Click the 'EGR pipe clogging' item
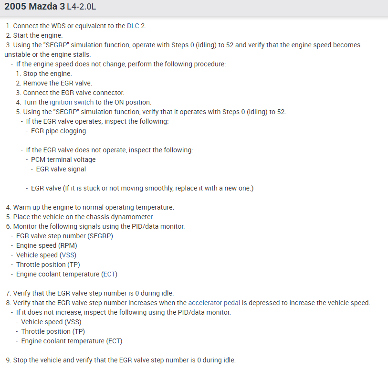 coord(58,131)
